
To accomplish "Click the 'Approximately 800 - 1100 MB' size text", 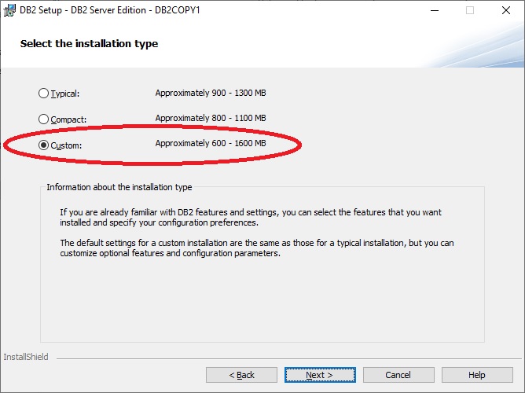I will (211, 118).
